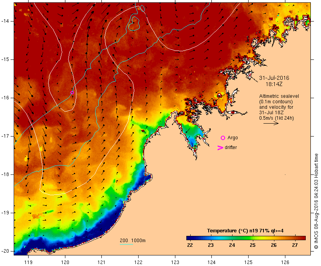
Task: Click the '18:14Z' time label
Action: 274,84
